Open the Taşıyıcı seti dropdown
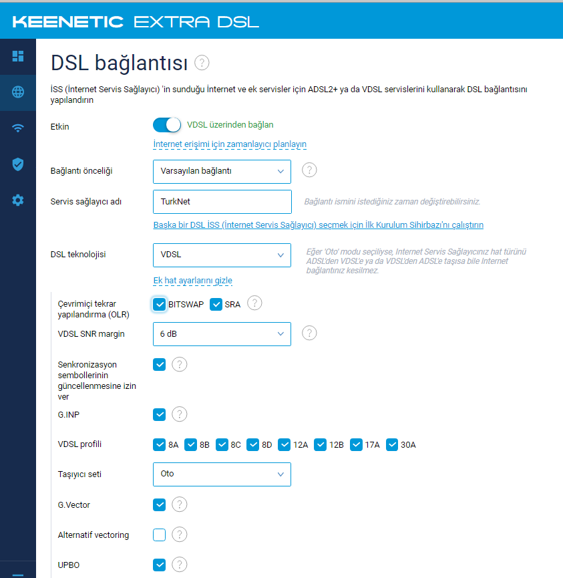The image size is (563, 578). coord(222,474)
